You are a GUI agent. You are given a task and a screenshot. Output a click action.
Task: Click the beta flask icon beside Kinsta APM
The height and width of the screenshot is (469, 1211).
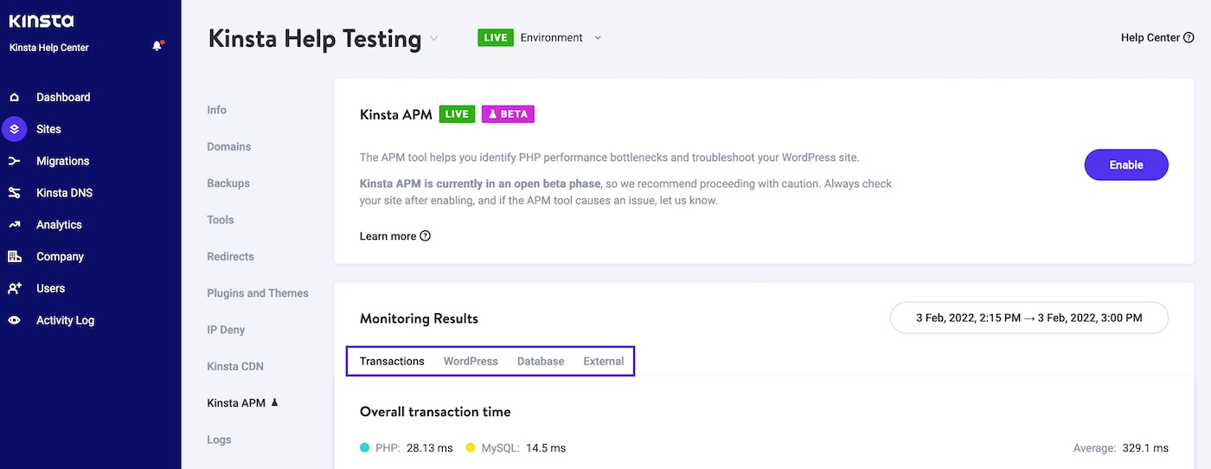[x=275, y=402]
